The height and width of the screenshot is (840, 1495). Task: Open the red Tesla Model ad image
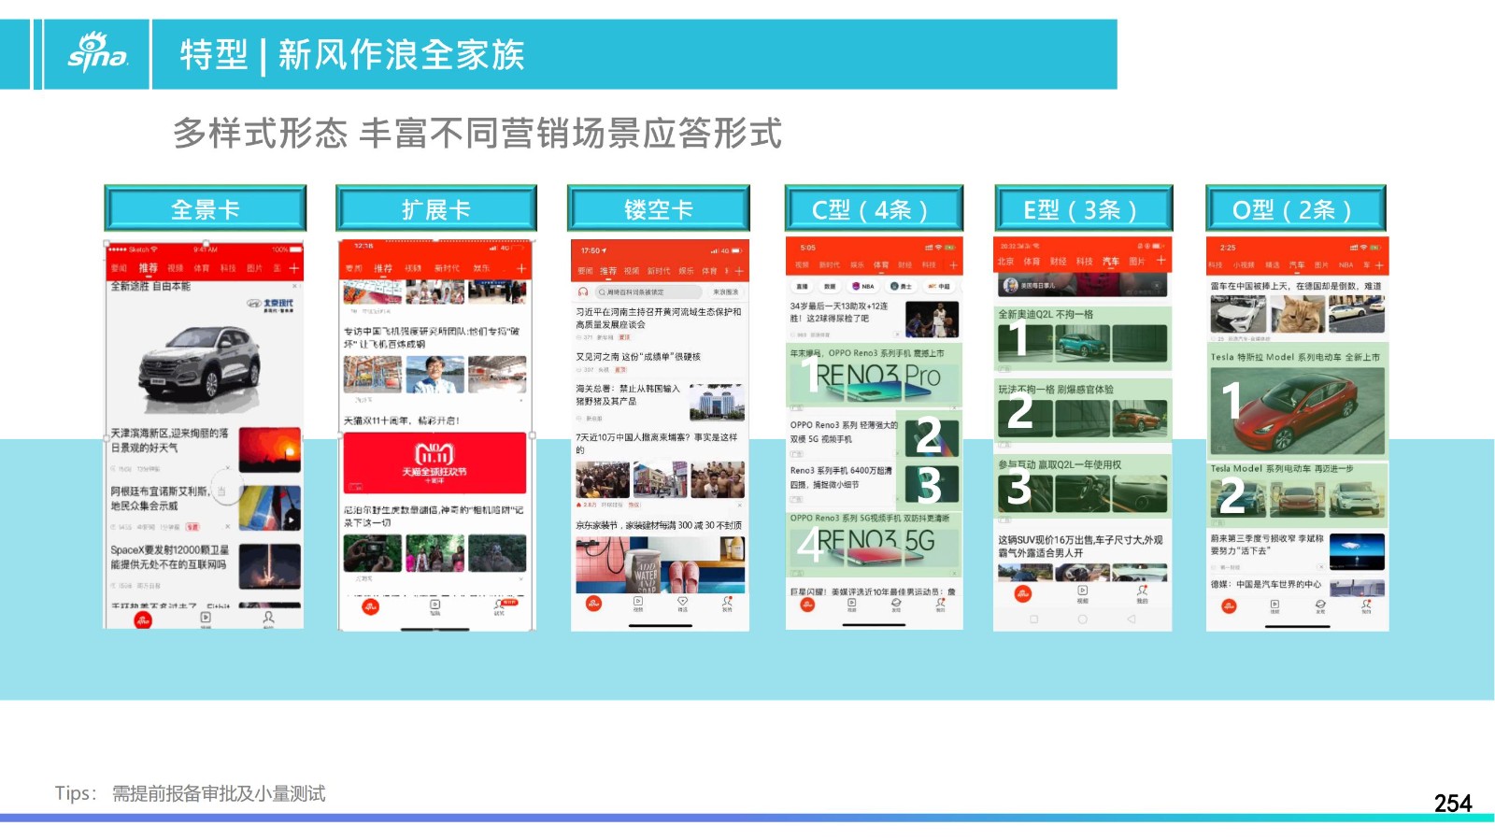[1298, 410]
